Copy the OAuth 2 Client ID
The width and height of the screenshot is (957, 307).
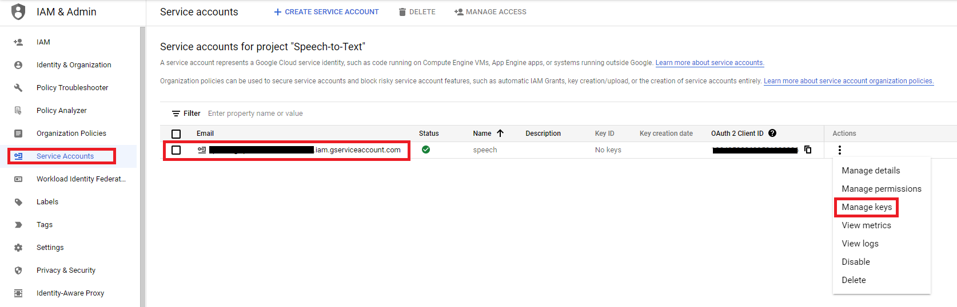[x=808, y=150]
